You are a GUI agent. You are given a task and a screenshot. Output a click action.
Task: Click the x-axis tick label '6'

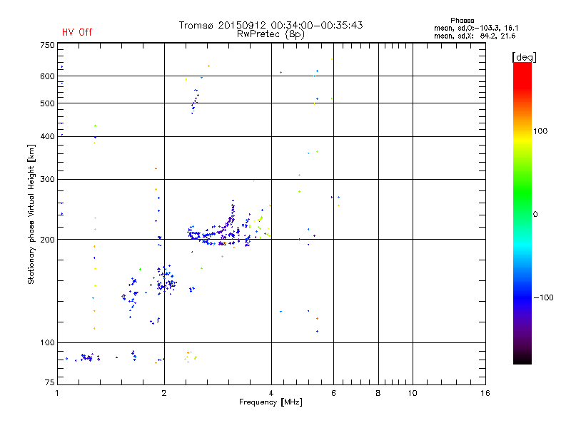click(333, 393)
